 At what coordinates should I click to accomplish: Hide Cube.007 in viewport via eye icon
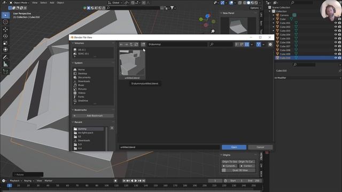[336, 46]
